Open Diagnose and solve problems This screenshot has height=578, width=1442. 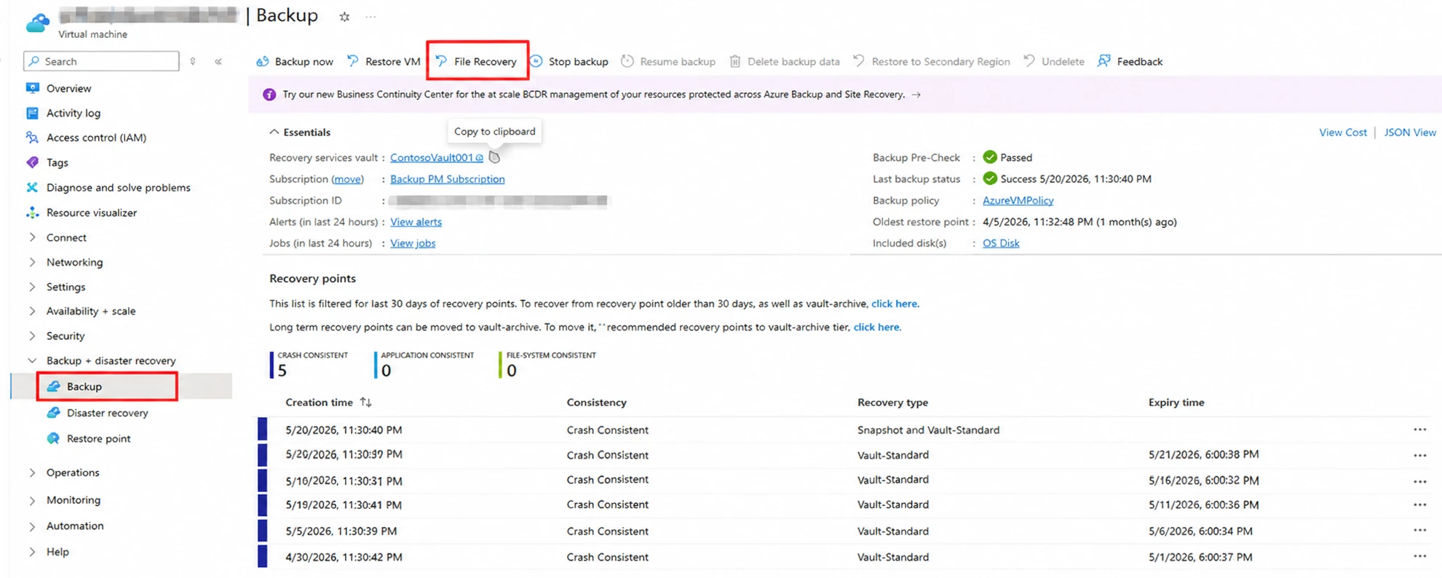coord(118,187)
